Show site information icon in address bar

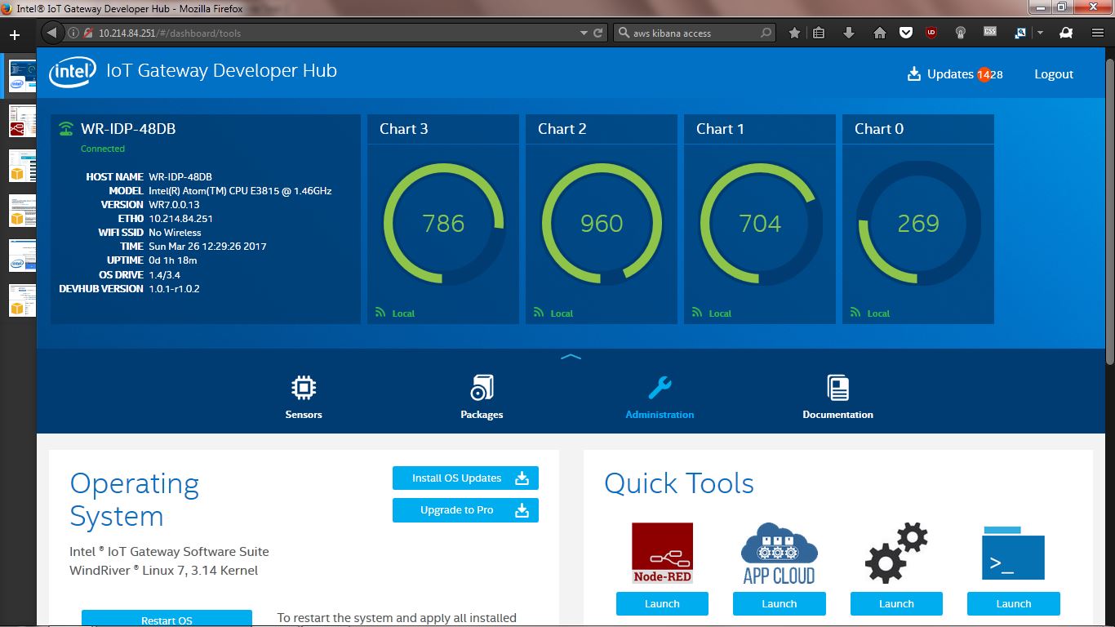click(73, 33)
